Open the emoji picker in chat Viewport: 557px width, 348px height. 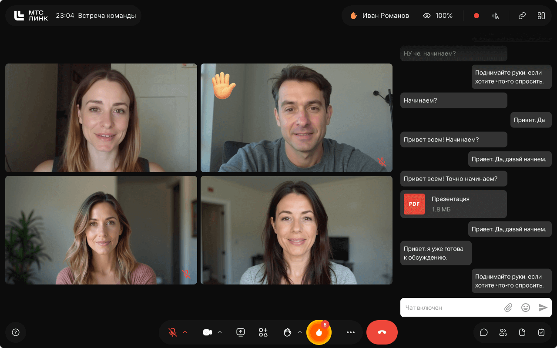(x=525, y=308)
